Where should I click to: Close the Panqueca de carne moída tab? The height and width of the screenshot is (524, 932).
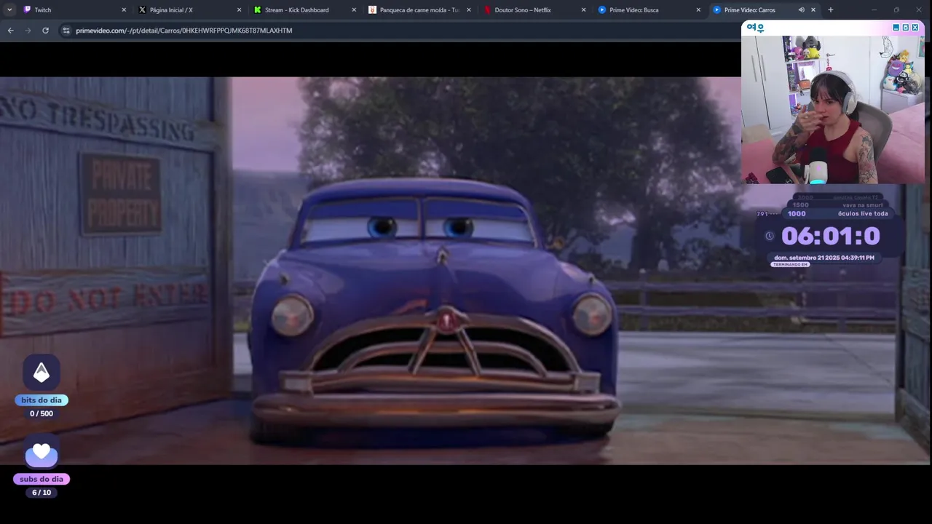pos(469,10)
